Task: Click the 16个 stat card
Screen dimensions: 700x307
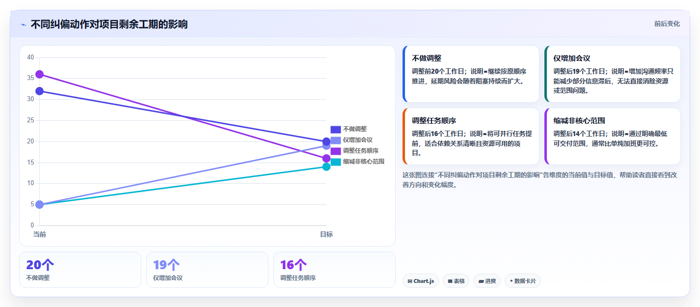Action: pyautogui.click(x=334, y=270)
